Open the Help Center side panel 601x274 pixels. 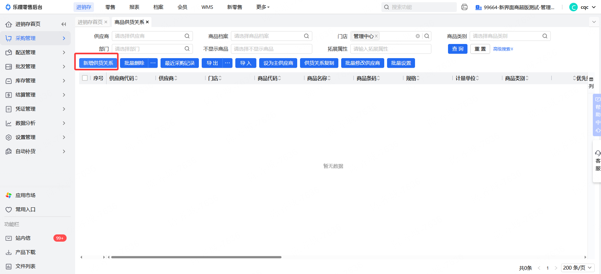click(x=597, y=115)
